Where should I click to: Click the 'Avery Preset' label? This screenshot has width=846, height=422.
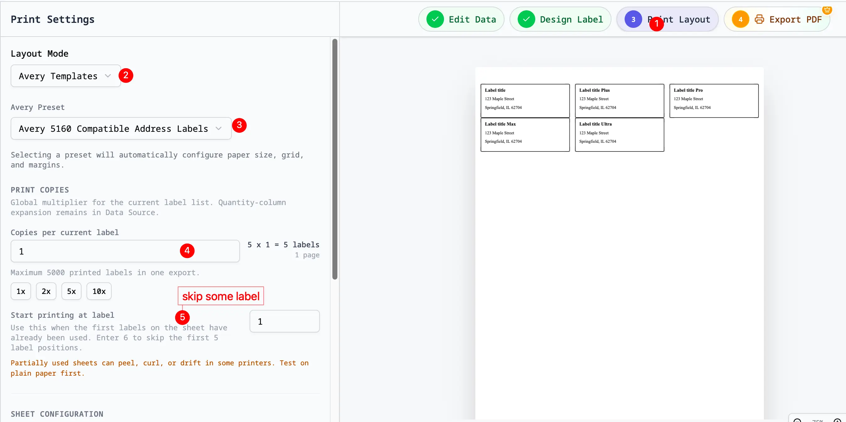point(37,107)
